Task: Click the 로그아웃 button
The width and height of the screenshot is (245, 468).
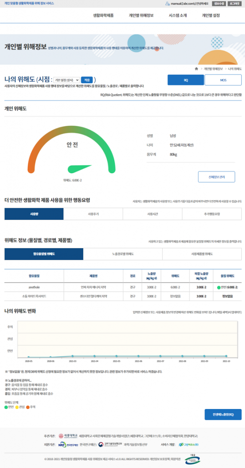Action: pyautogui.click(x=235, y=4)
